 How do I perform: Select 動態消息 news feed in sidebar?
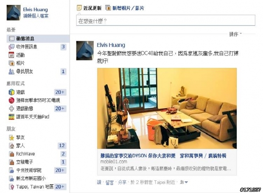(x=38, y=39)
